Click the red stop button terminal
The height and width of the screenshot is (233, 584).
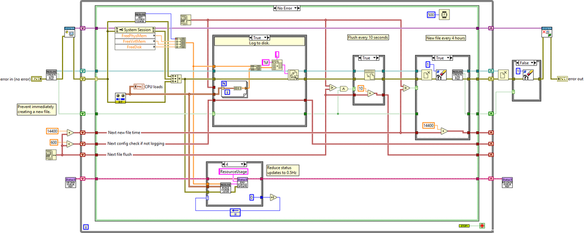tap(482, 225)
